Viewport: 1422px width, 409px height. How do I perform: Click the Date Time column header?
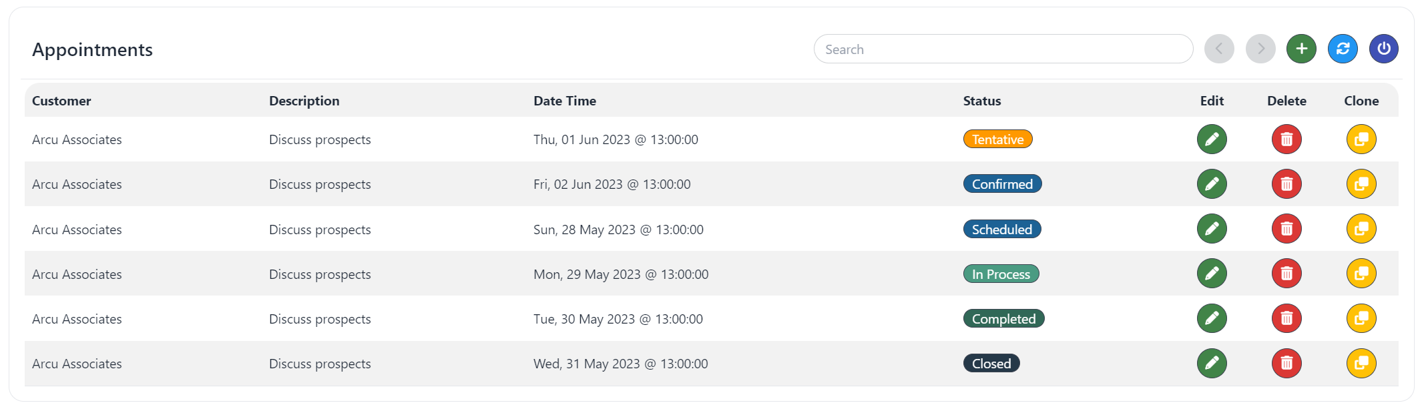565,101
